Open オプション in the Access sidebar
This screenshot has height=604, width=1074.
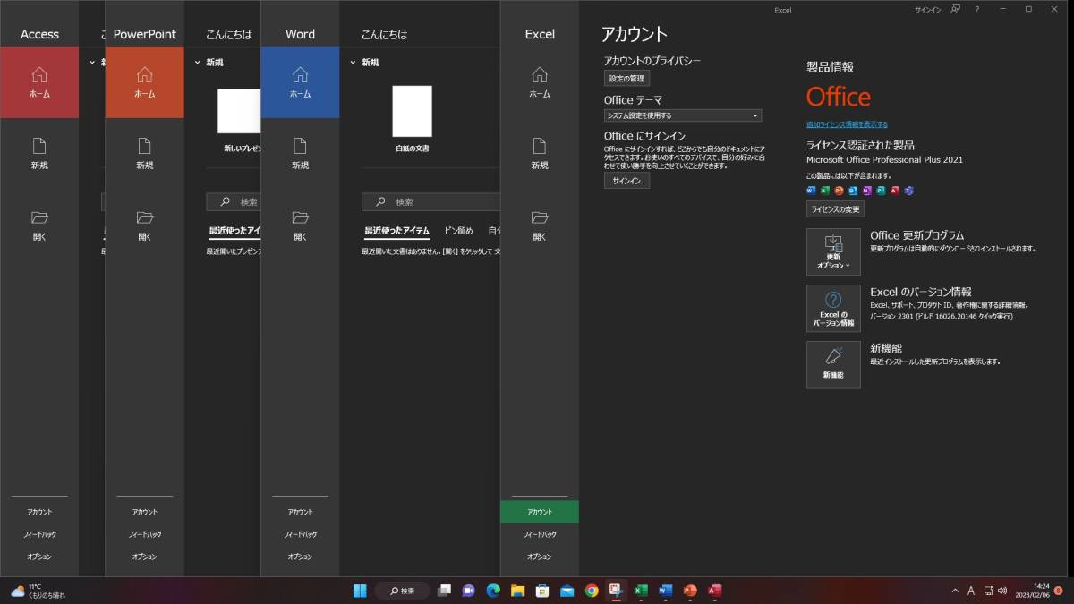39,557
